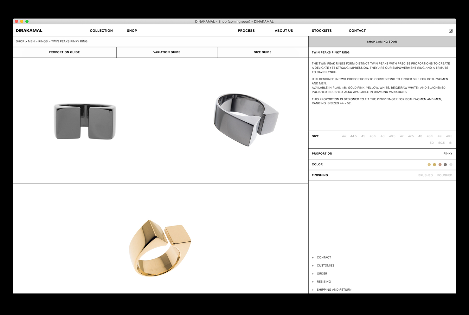Pick the light yellow gold color swatch
Viewport: 469px width, 315px height.
429,164
